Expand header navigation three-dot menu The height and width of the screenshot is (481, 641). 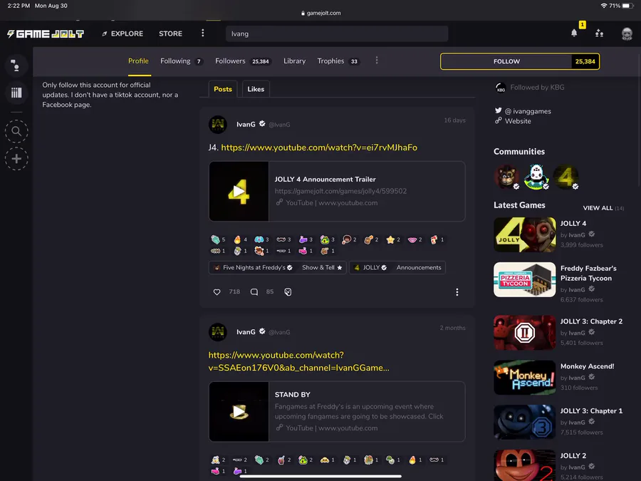pos(203,33)
